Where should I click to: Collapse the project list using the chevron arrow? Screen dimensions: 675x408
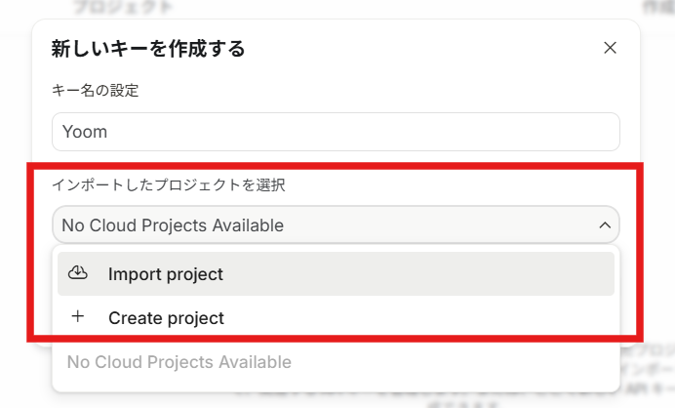[x=605, y=225]
